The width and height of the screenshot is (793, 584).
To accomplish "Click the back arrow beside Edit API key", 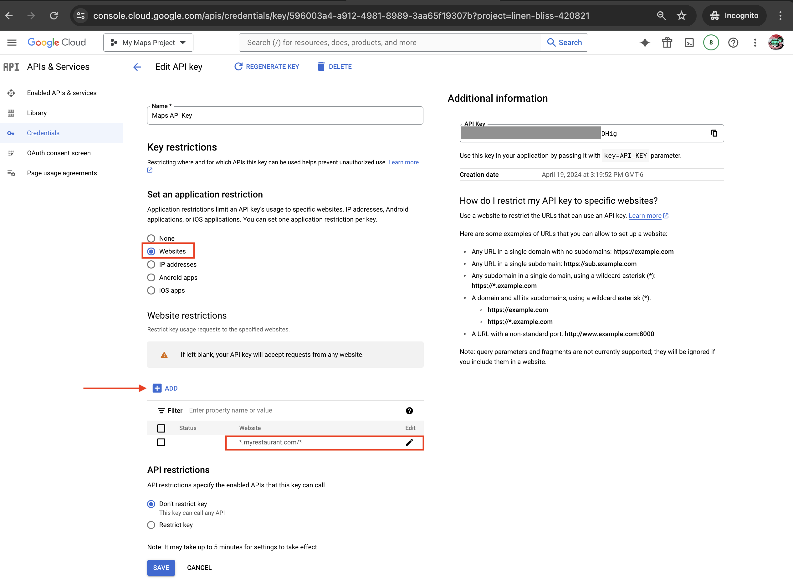I will click(x=137, y=66).
